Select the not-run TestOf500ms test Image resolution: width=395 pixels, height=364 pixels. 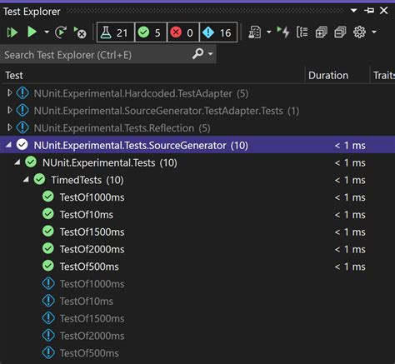pyautogui.click(x=197, y=353)
